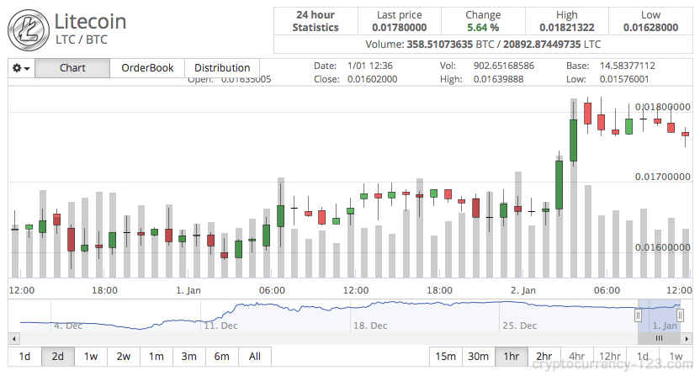Viewport: 700px width, 376px height.
Task: Click the 2. Jan time axis label
Action: tap(523, 290)
